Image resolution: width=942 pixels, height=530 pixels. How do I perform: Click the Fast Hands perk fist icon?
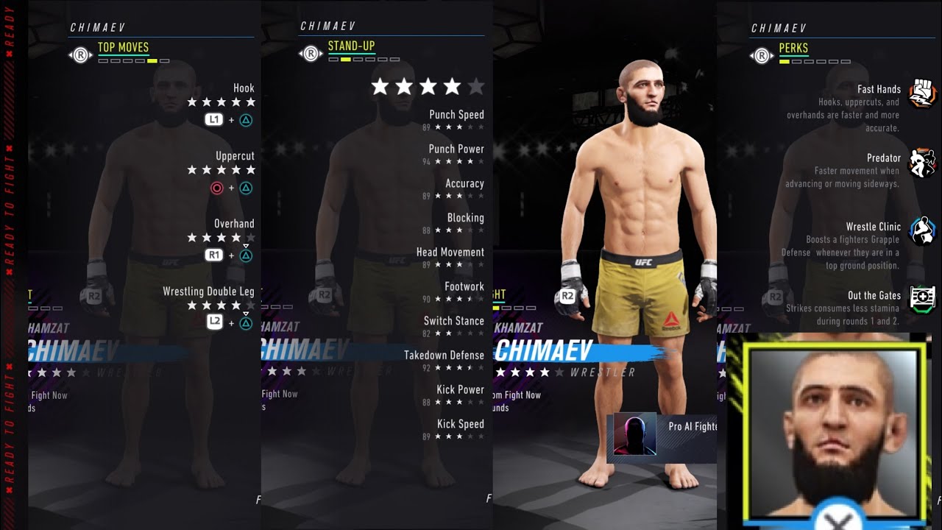(x=922, y=93)
